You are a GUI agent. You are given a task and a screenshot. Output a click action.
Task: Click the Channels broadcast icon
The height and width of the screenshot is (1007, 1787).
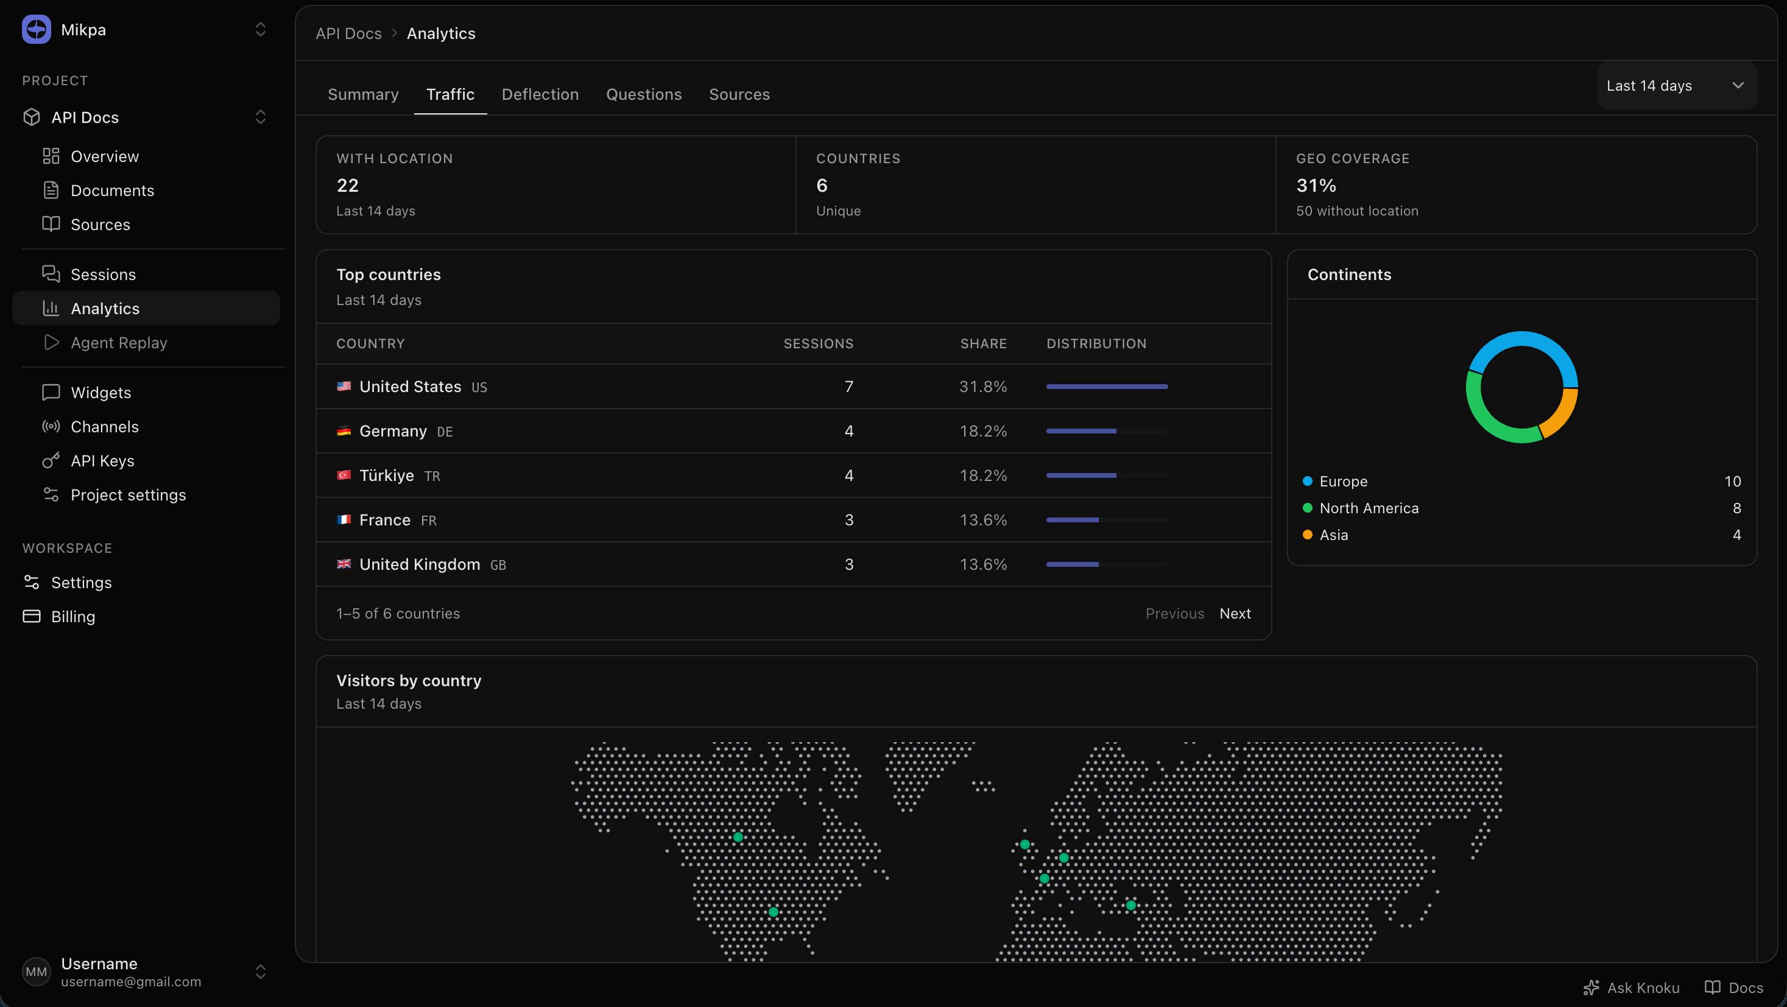tap(51, 426)
